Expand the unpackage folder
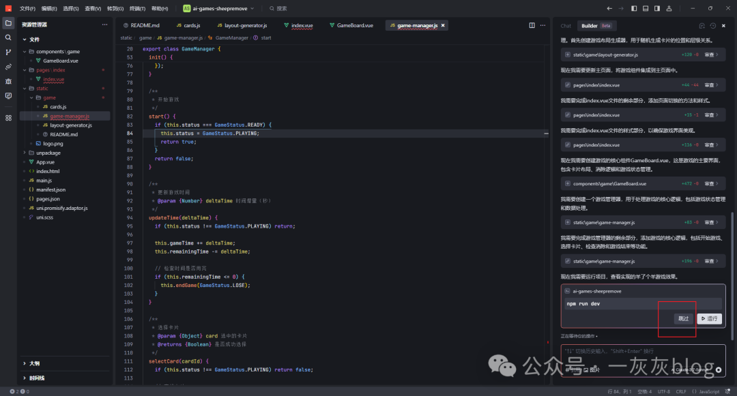 tap(48, 153)
